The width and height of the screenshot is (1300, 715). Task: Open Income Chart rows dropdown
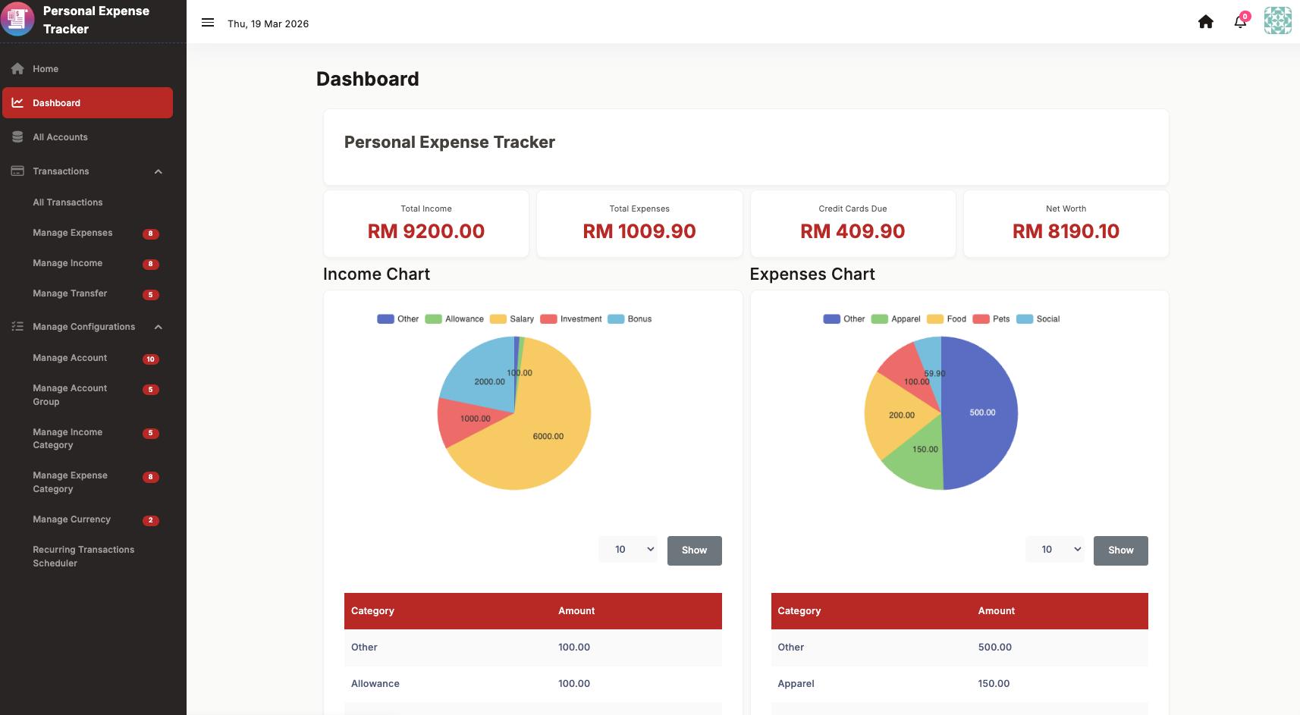628,550
